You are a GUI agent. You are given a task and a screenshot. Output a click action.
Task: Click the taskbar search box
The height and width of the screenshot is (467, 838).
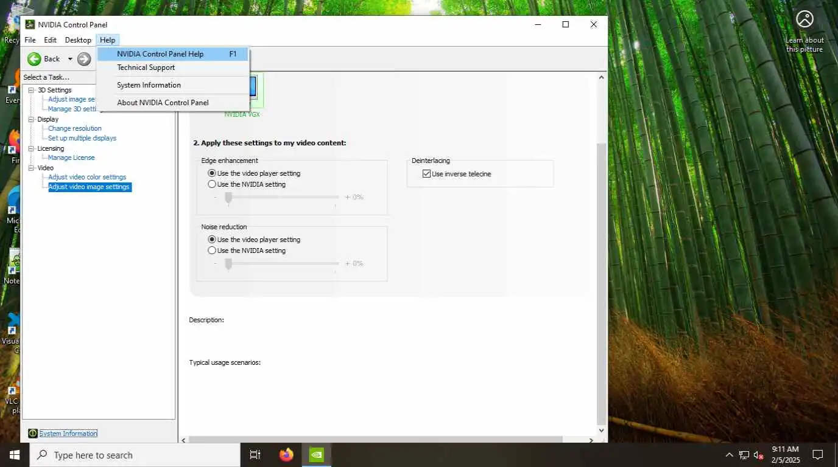click(135, 455)
